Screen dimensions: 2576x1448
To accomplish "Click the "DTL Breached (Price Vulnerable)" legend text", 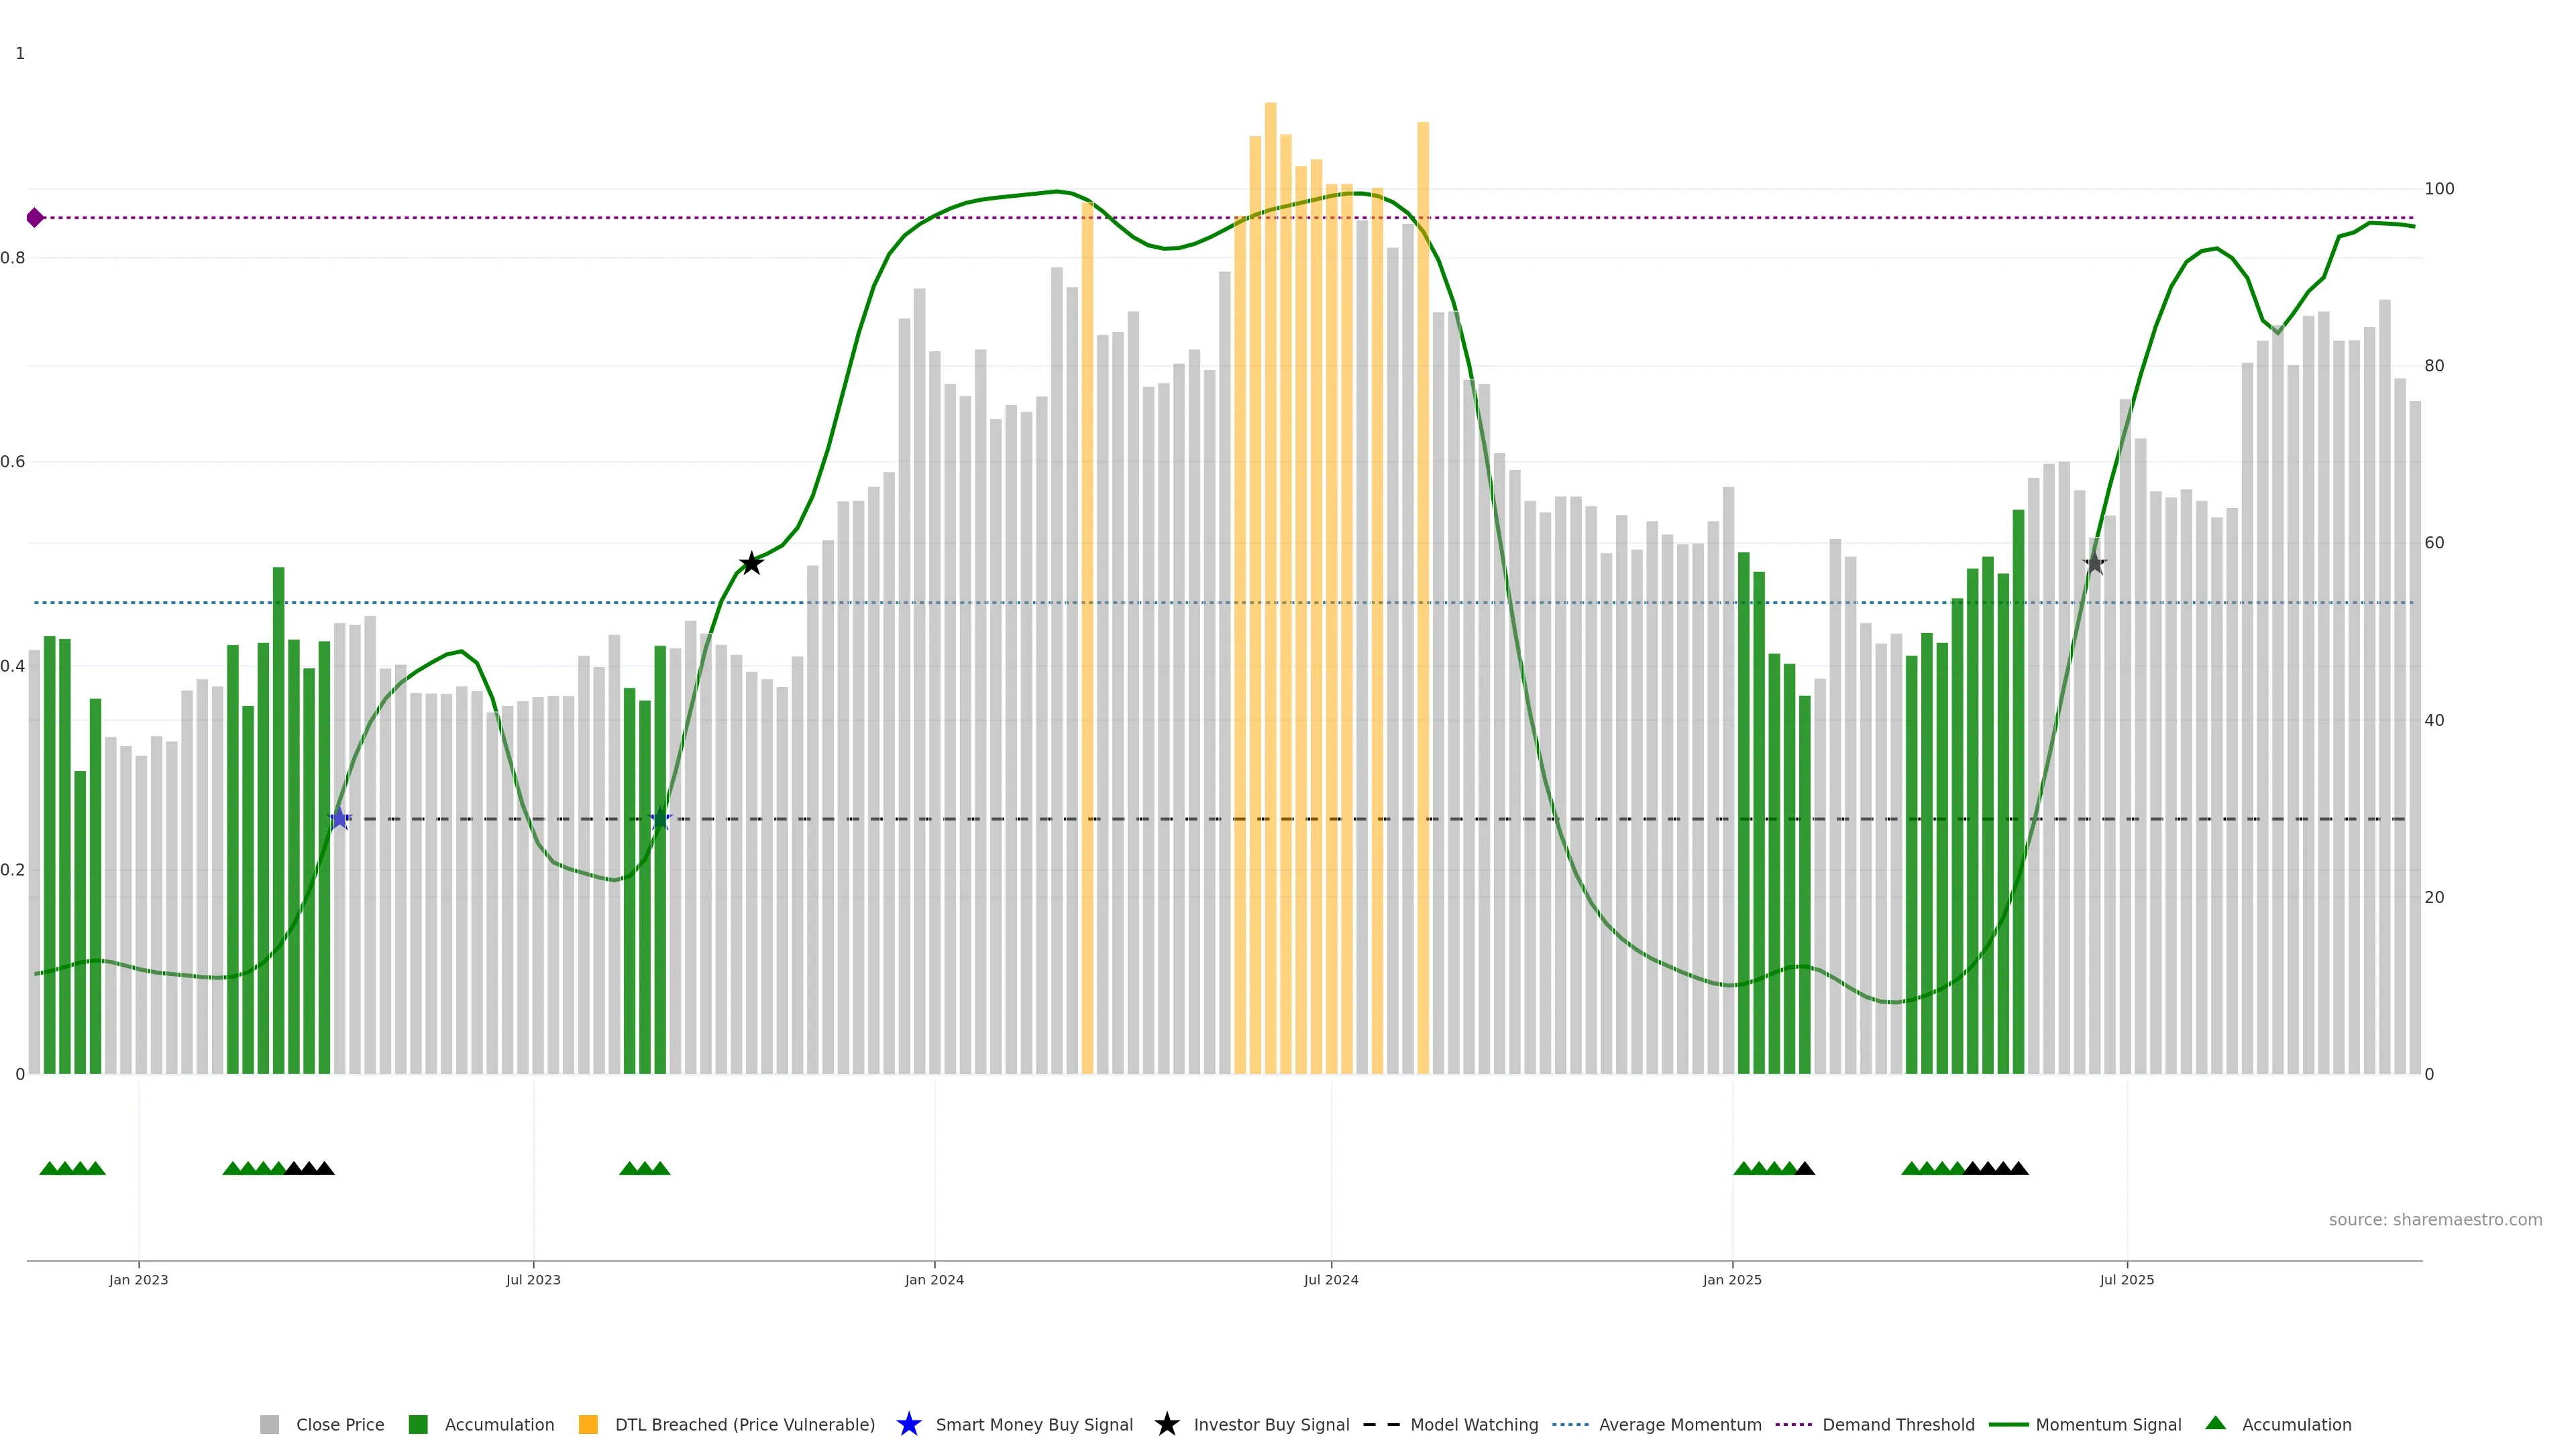I will tap(744, 1424).
